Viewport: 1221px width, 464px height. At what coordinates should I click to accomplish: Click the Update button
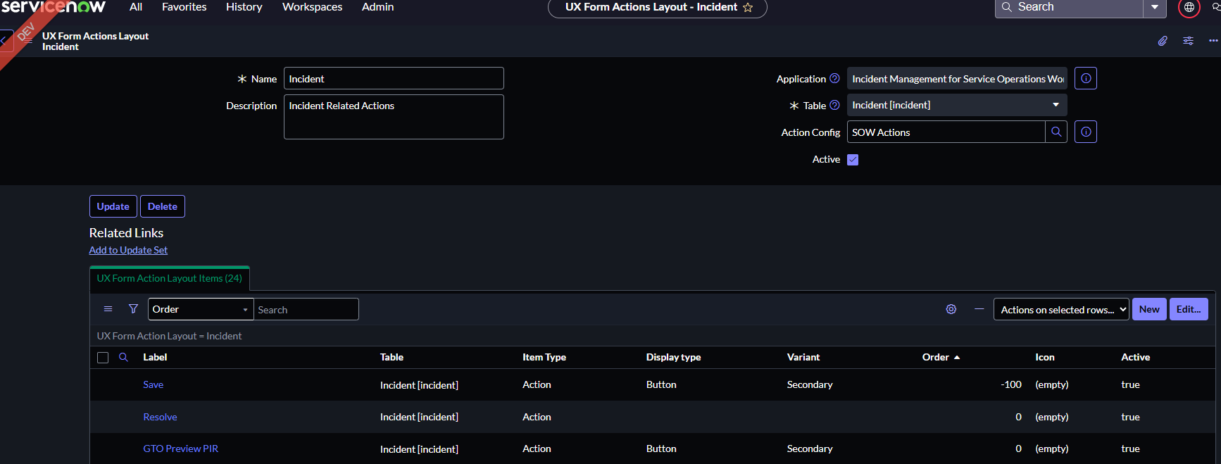113,206
